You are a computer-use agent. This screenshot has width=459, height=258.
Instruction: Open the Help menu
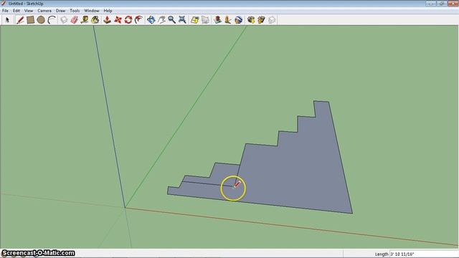click(108, 11)
